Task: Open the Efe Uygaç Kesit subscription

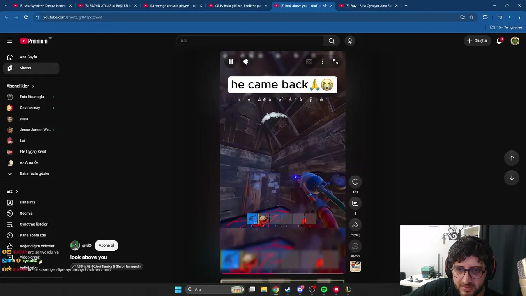Action: (x=31, y=152)
